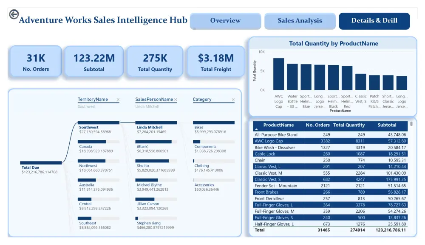Viewport: 425px width, 245px height.
Task: Select the Full-Finger Gloves, M row
Action: [x=330, y=211]
